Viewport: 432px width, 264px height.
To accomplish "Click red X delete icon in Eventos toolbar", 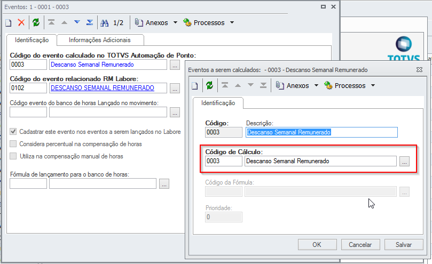I will 21,22.
